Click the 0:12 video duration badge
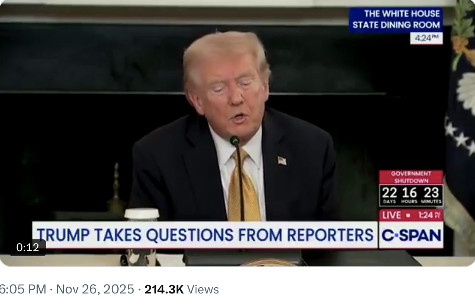This screenshot has height=307, width=475. click(28, 247)
